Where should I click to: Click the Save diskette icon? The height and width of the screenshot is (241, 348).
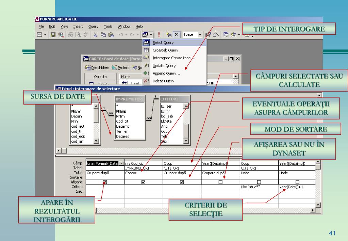(x=53, y=35)
